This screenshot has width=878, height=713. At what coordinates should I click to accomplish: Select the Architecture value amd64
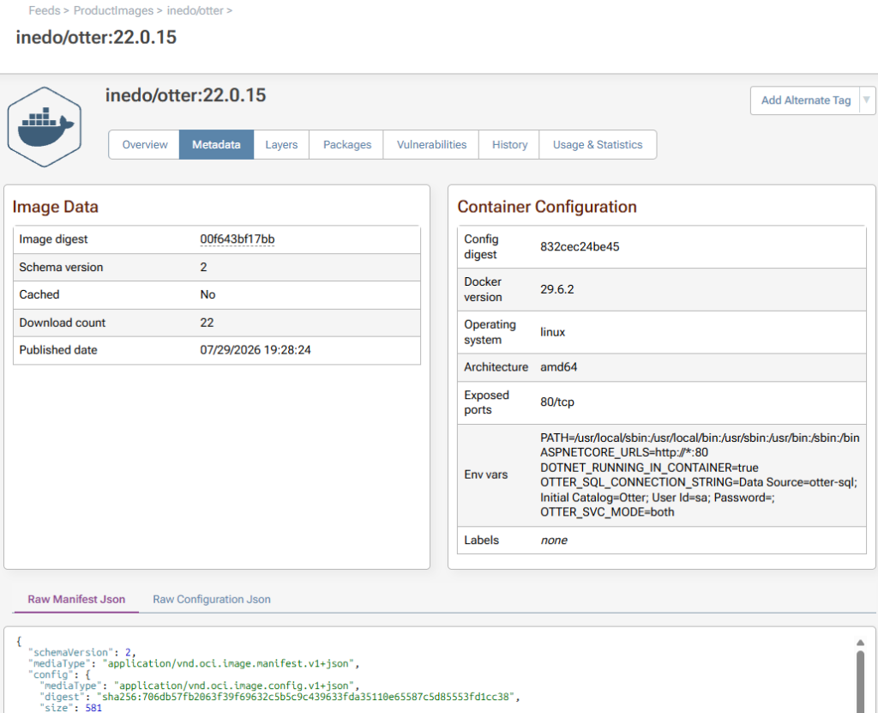[558, 367]
